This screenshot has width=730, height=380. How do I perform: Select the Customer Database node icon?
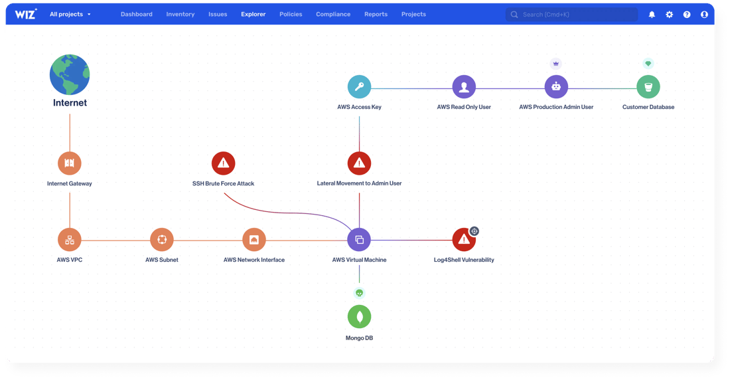pyautogui.click(x=648, y=87)
